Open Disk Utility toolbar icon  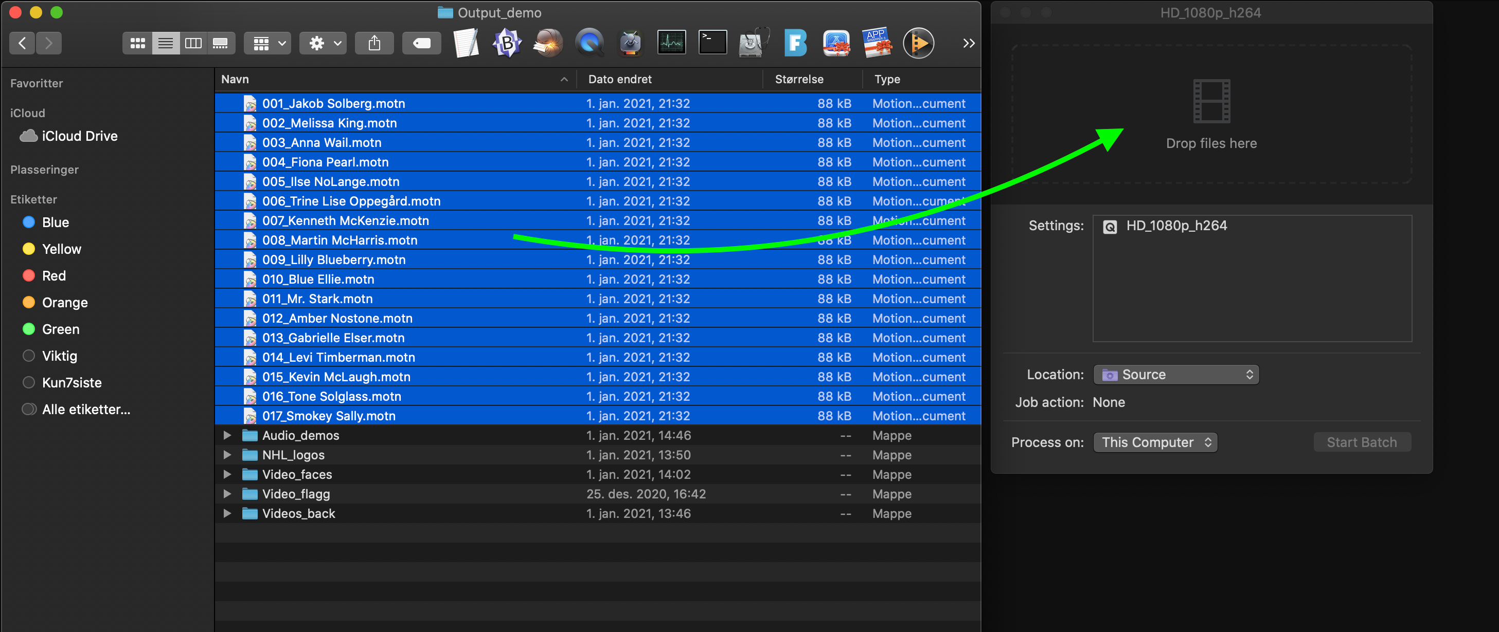click(754, 43)
